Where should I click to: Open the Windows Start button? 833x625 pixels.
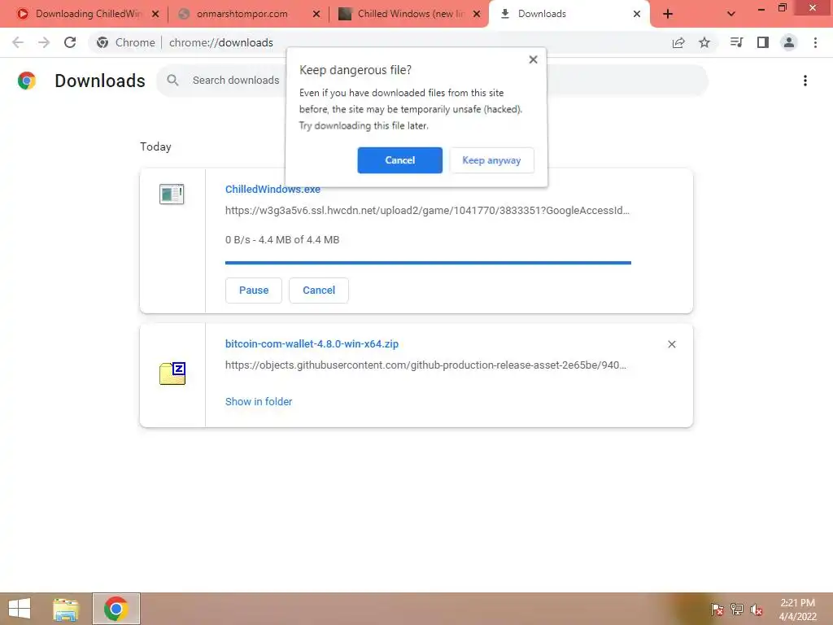coord(20,609)
